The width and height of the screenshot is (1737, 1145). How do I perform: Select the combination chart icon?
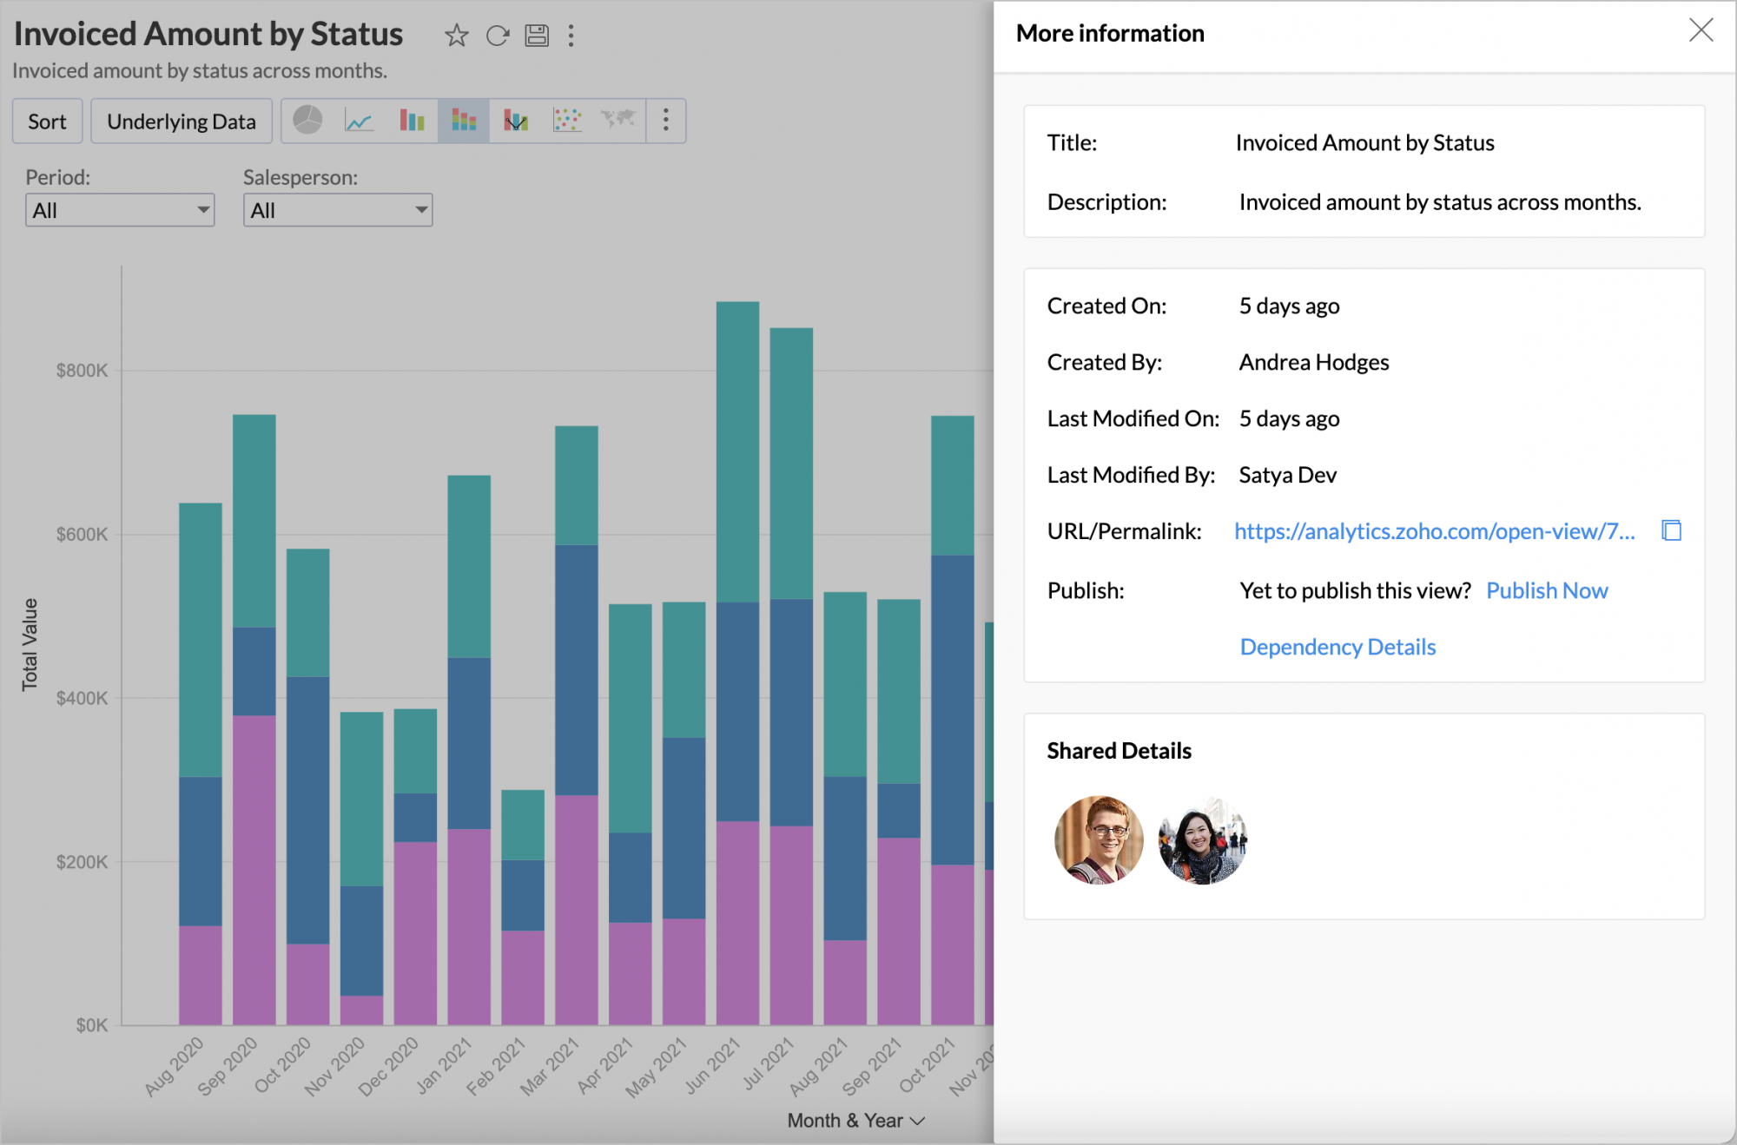pos(514,120)
